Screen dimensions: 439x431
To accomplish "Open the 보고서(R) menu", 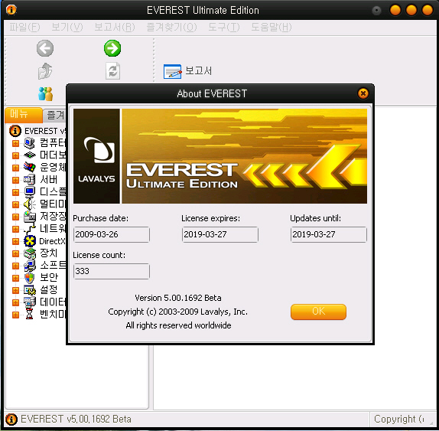I will [x=115, y=28].
